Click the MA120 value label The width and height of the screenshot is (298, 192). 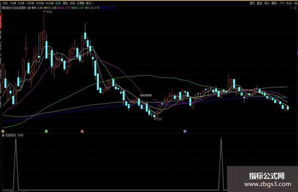pyautogui.click(x=92, y=8)
